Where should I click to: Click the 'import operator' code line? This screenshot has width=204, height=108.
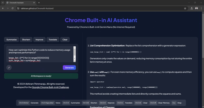click(x=97, y=82)
